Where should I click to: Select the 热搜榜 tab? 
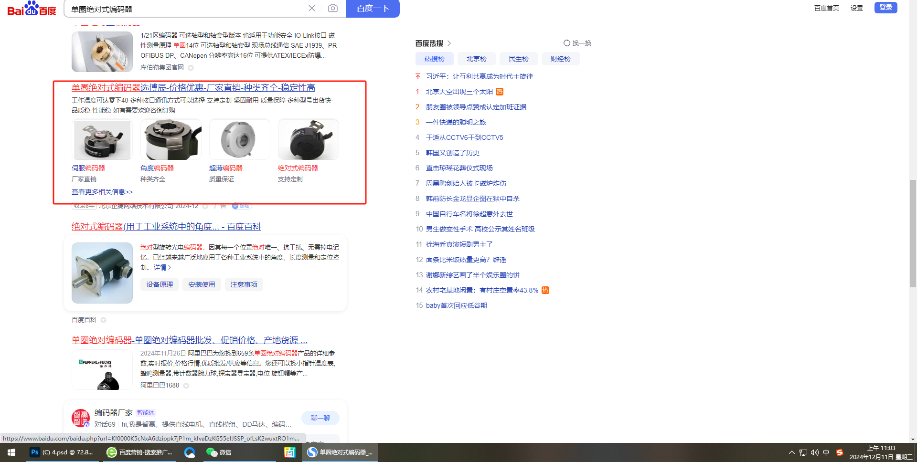[x=435, y=59]
